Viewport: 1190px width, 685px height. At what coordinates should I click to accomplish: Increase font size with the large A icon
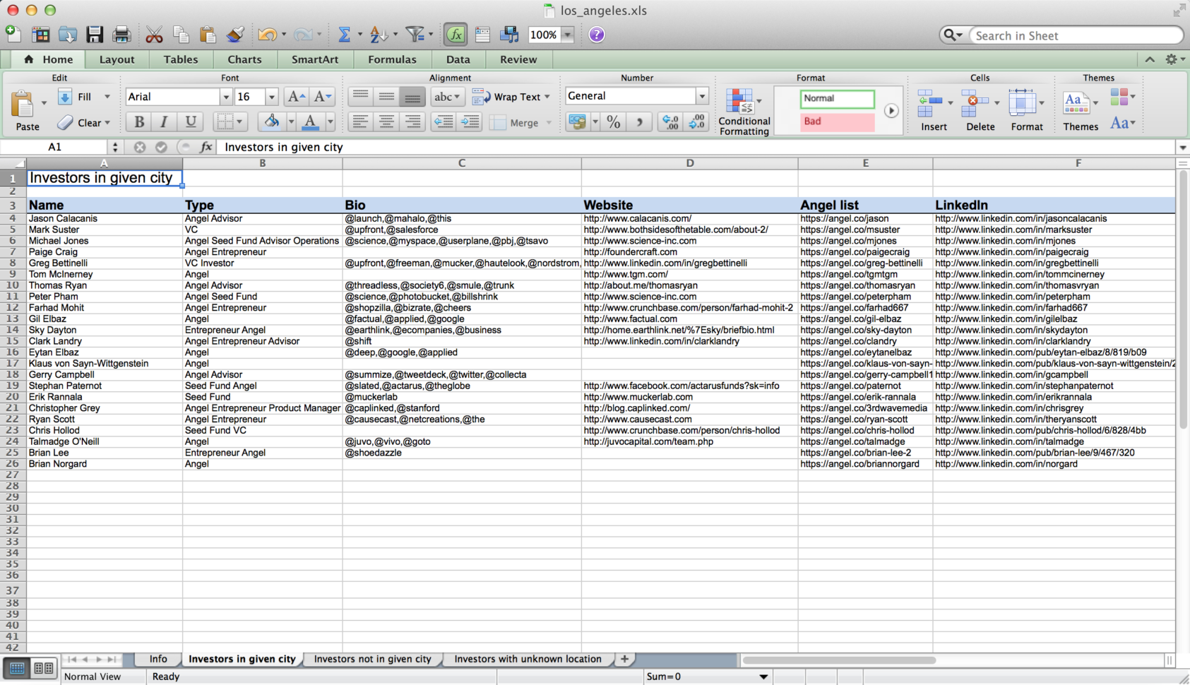click(x=296, y=97)
